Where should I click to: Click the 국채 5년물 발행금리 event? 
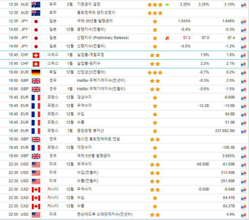94,156
